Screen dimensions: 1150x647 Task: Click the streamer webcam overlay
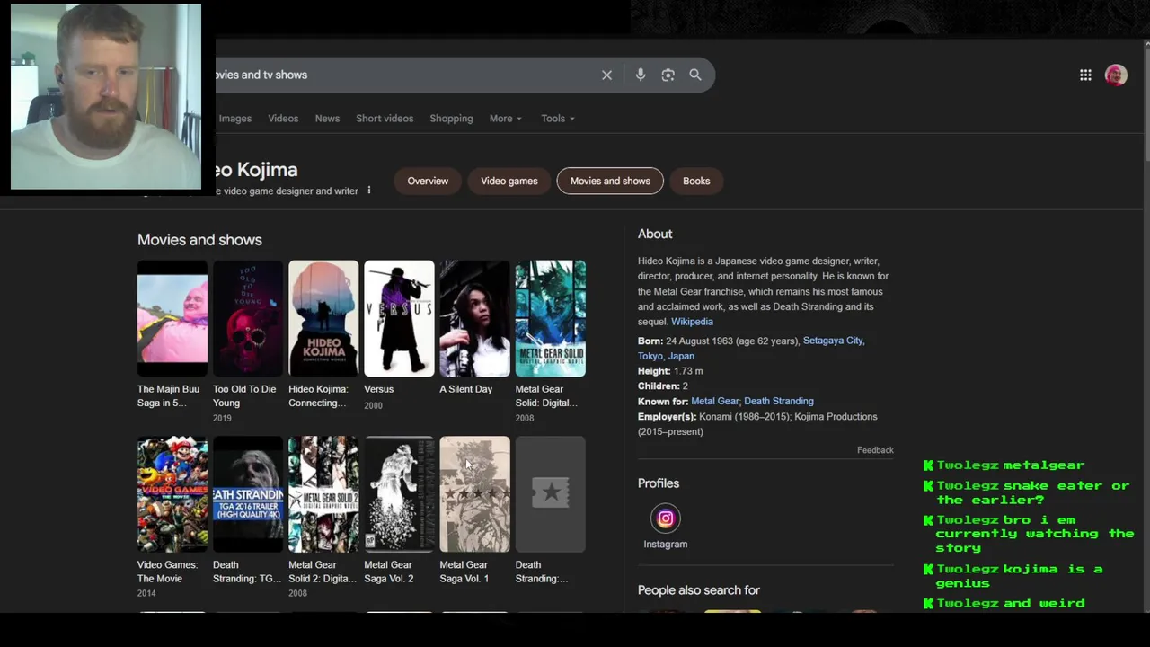pos(106,97)
